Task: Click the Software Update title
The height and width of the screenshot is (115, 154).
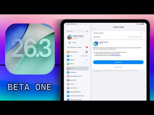Action: (x=119, y=27)
